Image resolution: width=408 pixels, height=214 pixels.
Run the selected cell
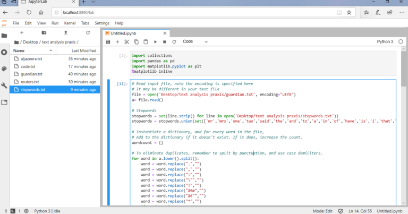[155, 42]
